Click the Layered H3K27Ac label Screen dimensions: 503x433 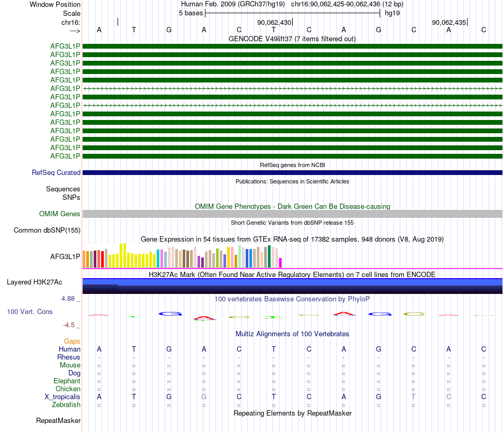pyautogui.click(x=34, y=282)
